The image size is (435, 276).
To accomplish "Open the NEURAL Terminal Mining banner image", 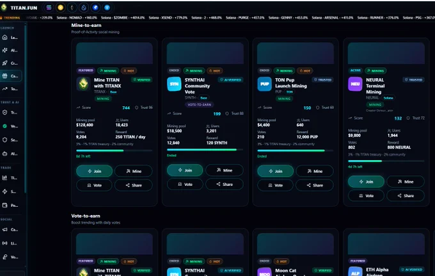I will (x=386, y=53).
